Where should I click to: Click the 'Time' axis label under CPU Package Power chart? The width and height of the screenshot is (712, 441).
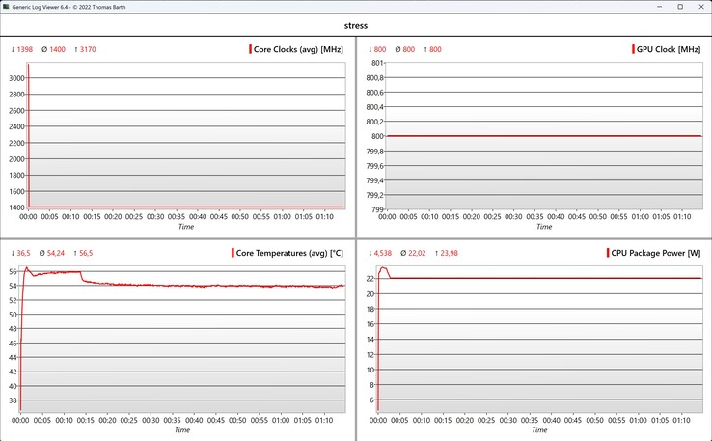click(x=539, y=430)
